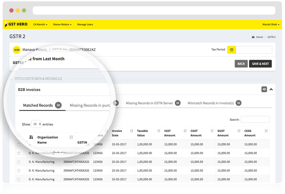This screenshot has width=285, height=194.
Task: Go to Home breadcrumb link
Action: coord(259,37)
